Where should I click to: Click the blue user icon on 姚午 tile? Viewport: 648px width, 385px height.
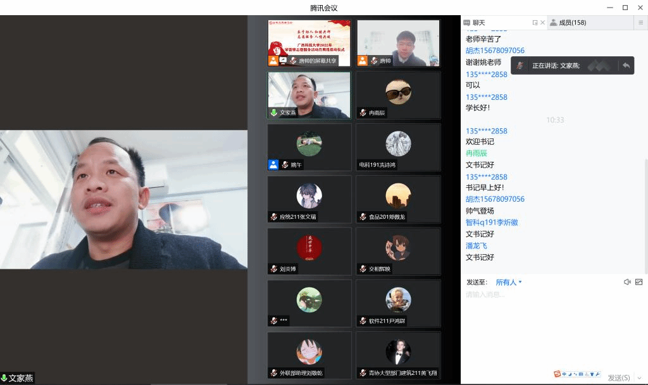point(273,164)
